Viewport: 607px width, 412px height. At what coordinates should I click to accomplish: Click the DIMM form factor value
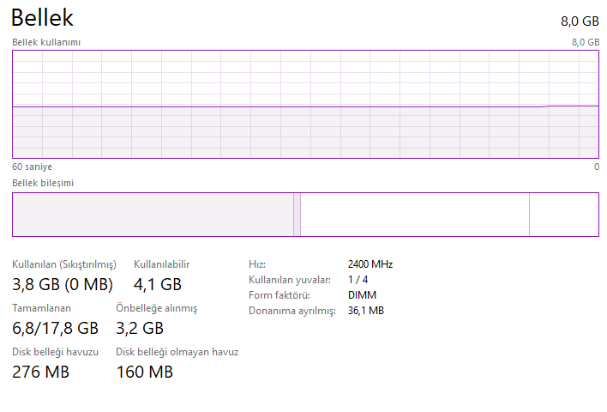pyautogui.click(x=362, y=295)
